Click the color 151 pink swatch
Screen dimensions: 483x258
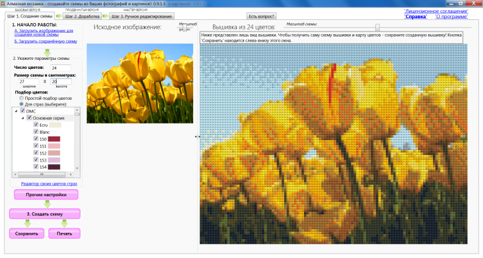pyautogui.click(x=54, y=146)
